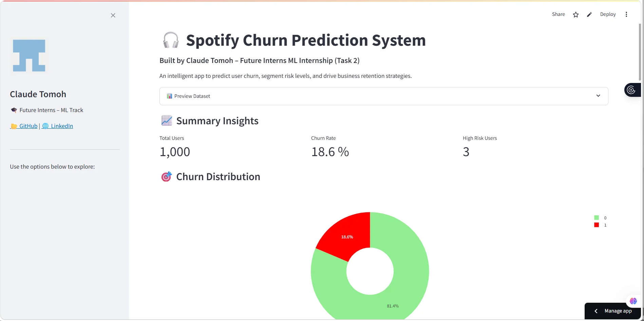Click the Manage app back chevron
The width and height of the screenshot is (644, 321).
pos(596,311)
